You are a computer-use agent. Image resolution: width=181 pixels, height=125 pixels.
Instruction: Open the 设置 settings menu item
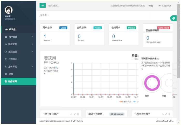pyautogui.click(x=18, y=74)
